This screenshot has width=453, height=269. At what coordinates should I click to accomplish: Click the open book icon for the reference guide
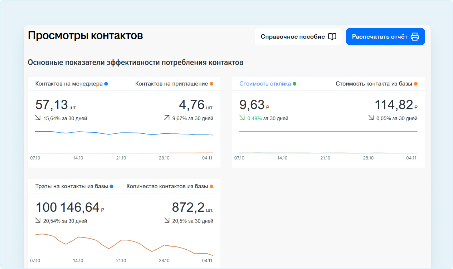pos(332,37)
